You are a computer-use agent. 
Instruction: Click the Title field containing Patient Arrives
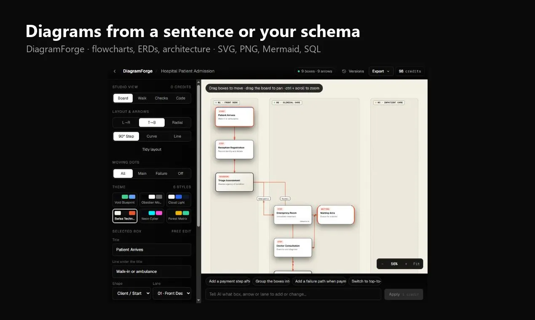coord(152,250)
